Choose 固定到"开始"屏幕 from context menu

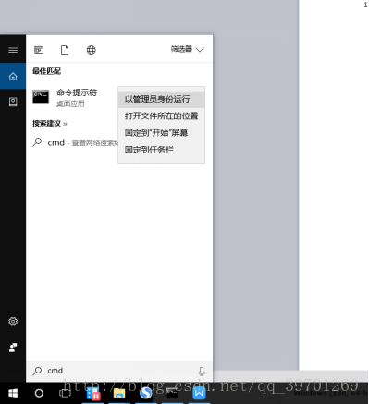[x=161, y=133]
